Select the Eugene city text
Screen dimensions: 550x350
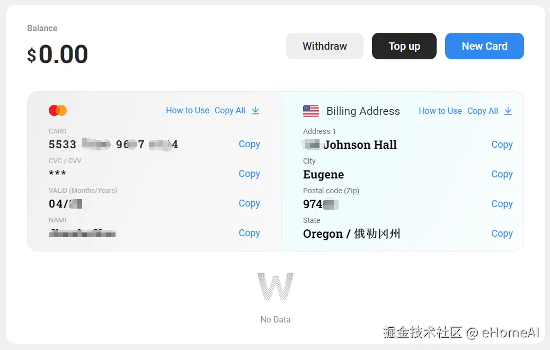coord(323,175)
